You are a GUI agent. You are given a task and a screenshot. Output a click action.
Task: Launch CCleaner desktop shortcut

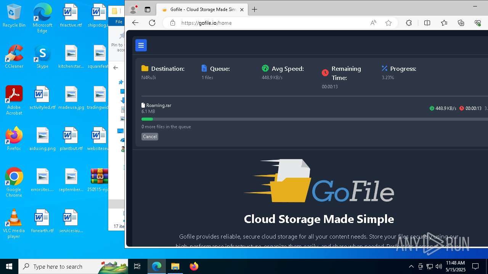pyautogui.click(x=14, y=57)
